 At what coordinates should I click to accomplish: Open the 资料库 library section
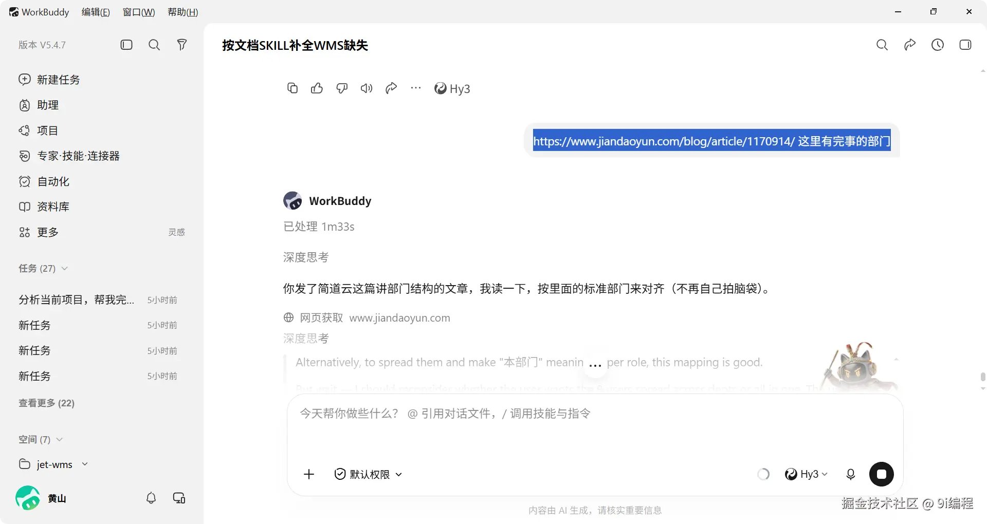[44, 207]
